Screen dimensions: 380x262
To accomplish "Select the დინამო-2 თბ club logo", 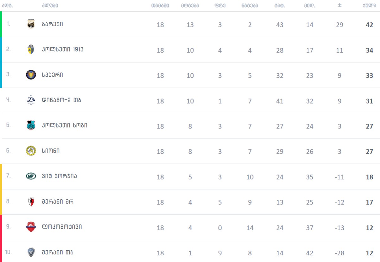I will (x=31, y=100).
